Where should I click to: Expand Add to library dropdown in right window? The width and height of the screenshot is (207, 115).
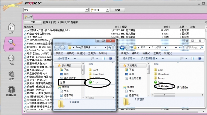point(149,58)
